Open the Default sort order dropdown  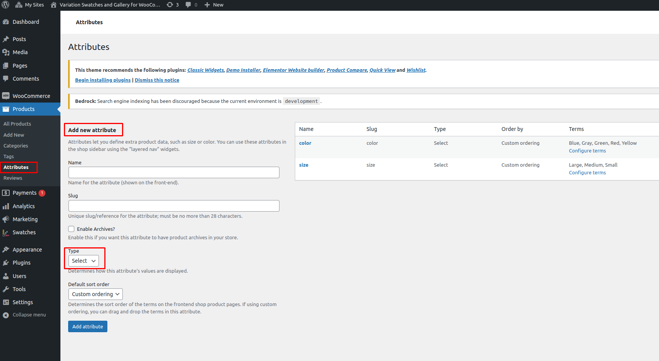(x=95, y=294)
